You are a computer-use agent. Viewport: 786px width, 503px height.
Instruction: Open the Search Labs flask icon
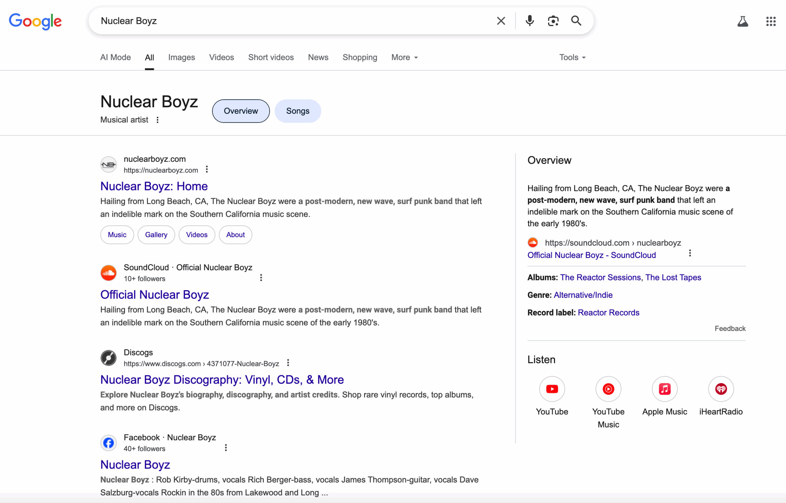pyautogui.click(x=742, y=21)
